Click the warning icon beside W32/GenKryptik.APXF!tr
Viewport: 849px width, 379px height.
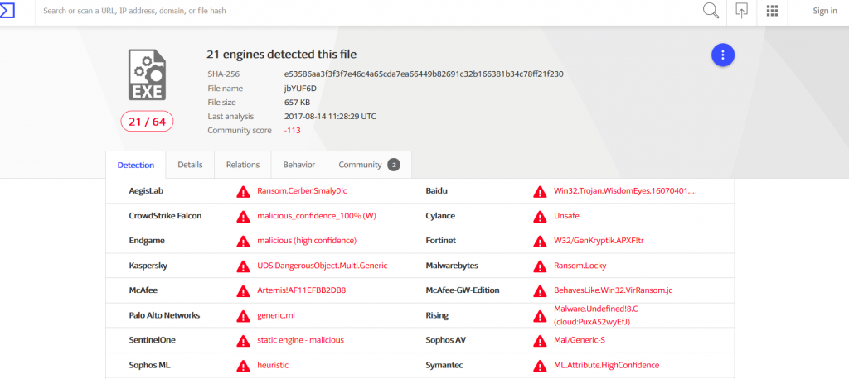pos(540,241)
